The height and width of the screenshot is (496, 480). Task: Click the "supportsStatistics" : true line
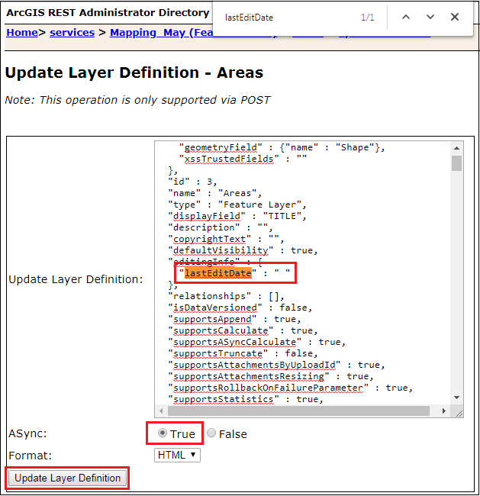[246, 399]
